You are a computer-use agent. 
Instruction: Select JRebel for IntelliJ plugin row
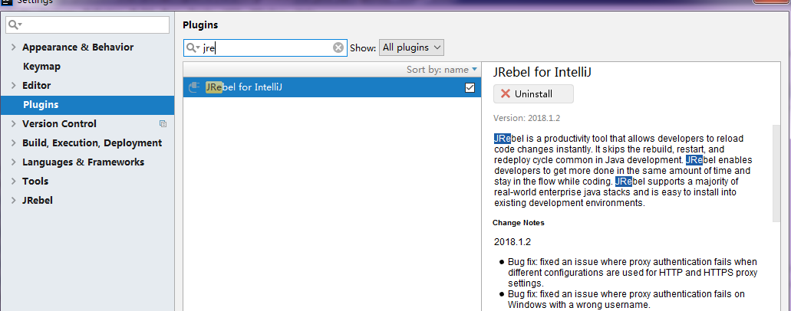pyautogui.click(x=332, y=87)
